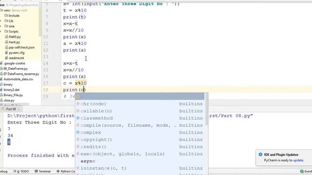This screenshot has height=175, width=312.
Task: Select cbse.py file
Action: click(9, 101)
